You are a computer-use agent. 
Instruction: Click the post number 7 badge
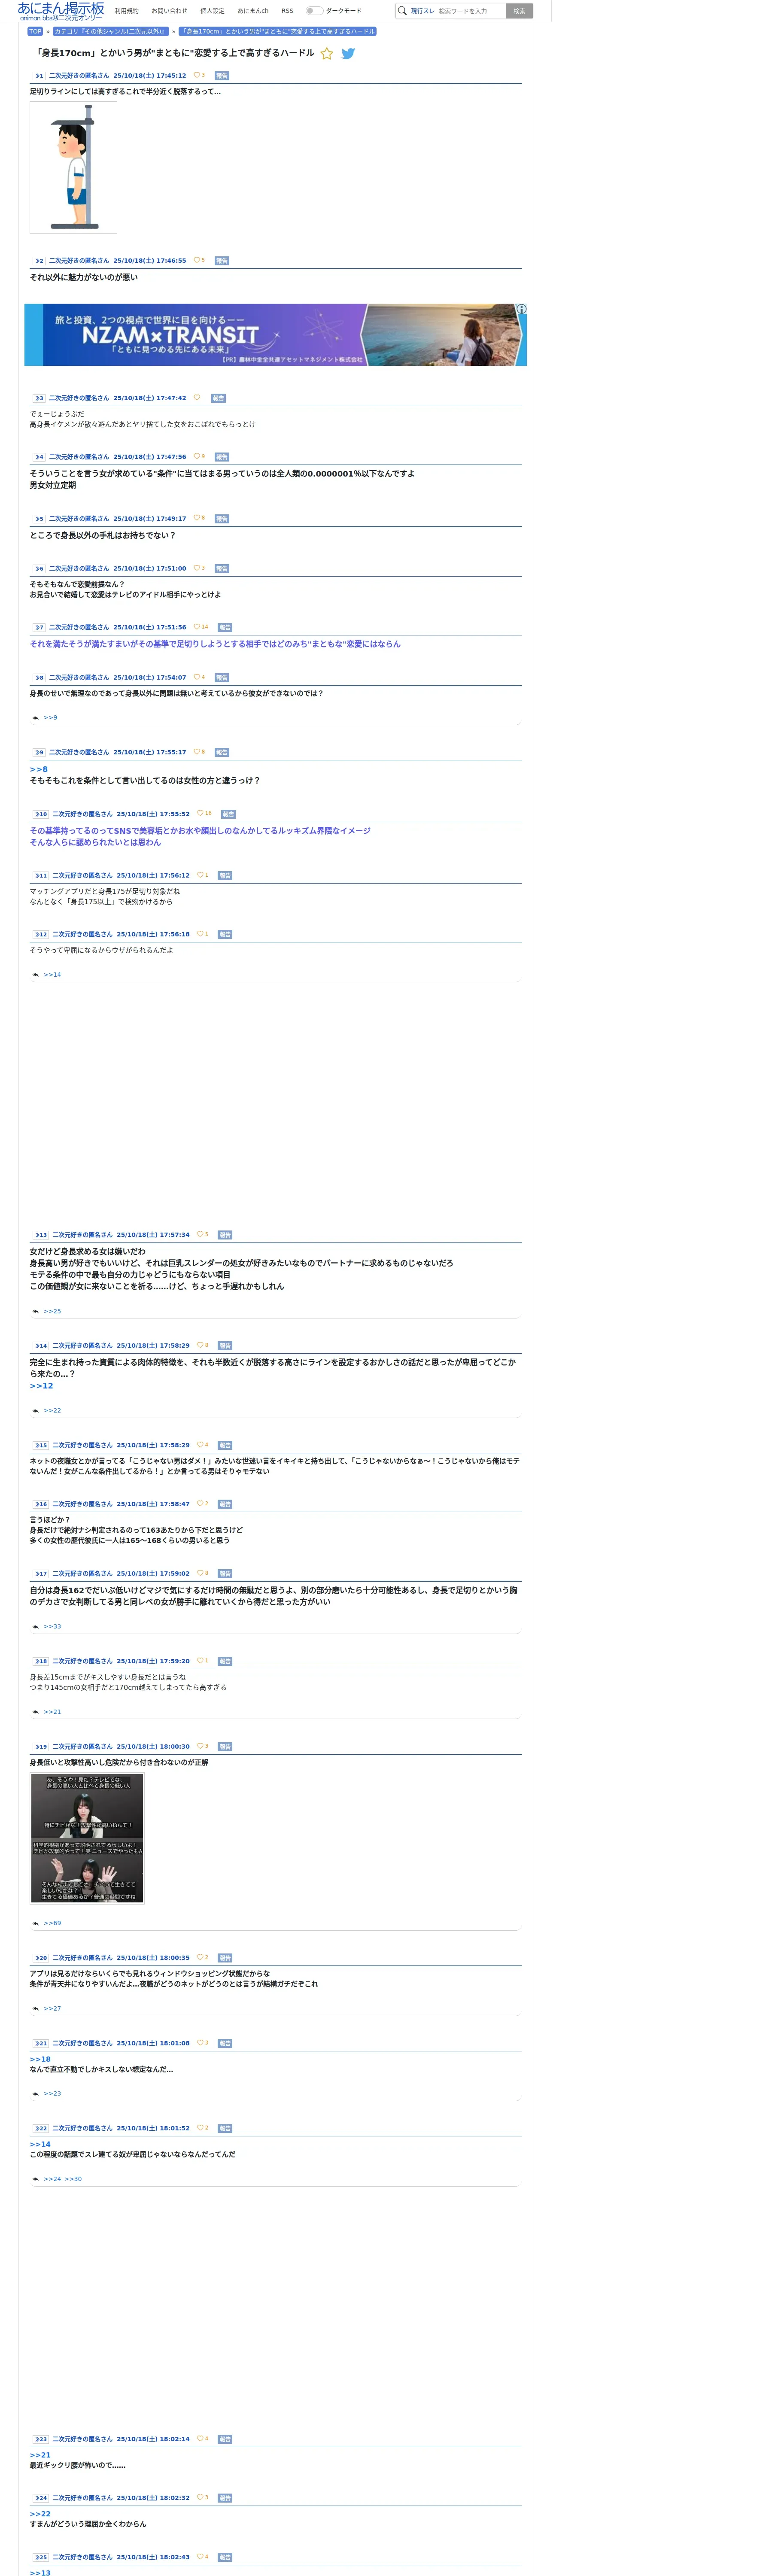click(39, 628)
